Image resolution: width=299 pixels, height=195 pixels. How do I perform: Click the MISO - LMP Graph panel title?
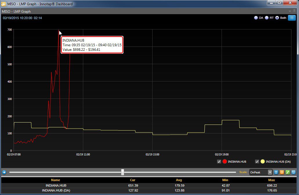[16, 11]
